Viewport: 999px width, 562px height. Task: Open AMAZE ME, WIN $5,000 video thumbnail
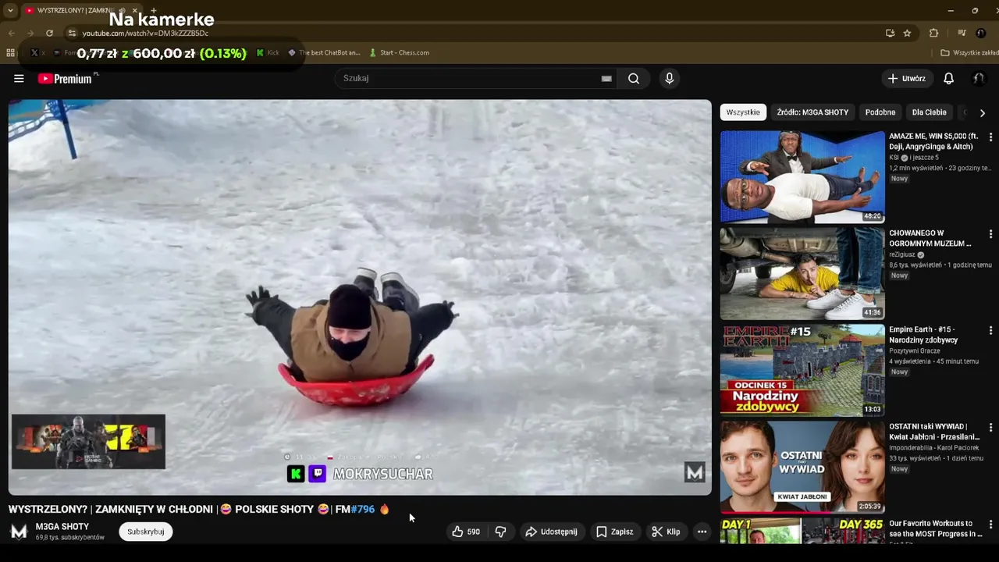click(x=802, y=176)
